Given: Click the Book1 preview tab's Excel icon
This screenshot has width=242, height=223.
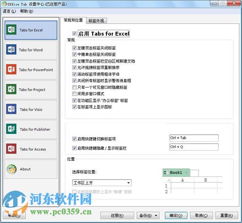Looking at the screenshot, I should pyautogui.click(x=166, y=172).
